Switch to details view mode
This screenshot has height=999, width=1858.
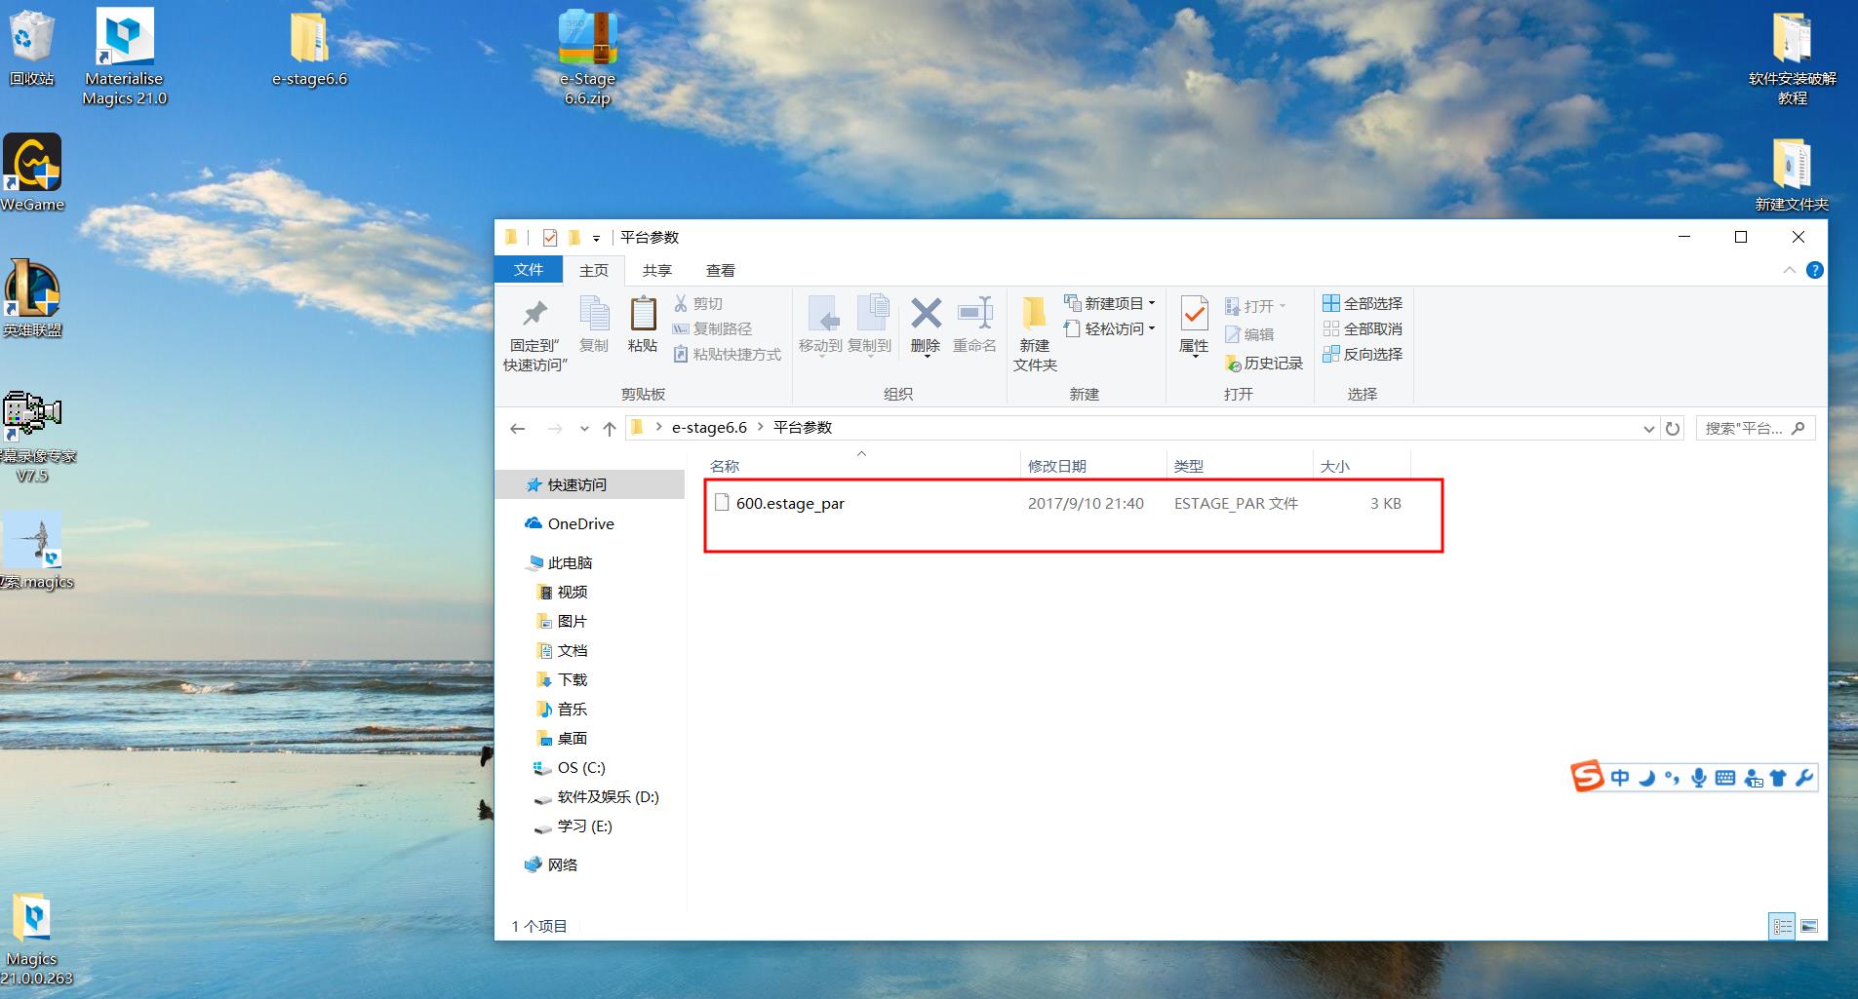[1782, 926]
